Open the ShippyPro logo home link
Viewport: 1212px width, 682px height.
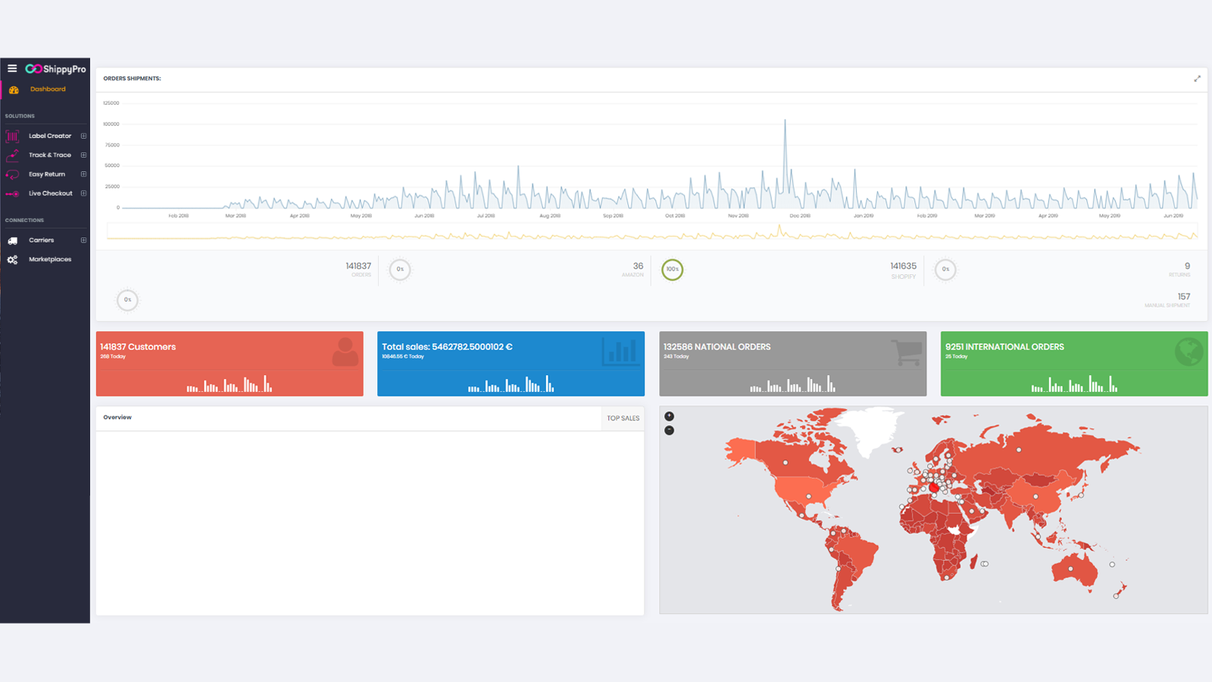click(x=56, y=69)
